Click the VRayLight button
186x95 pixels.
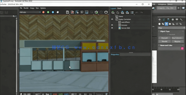tap(165, 38)
